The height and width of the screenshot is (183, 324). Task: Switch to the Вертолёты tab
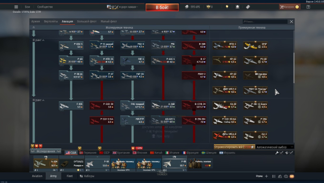tap(51, 21)
